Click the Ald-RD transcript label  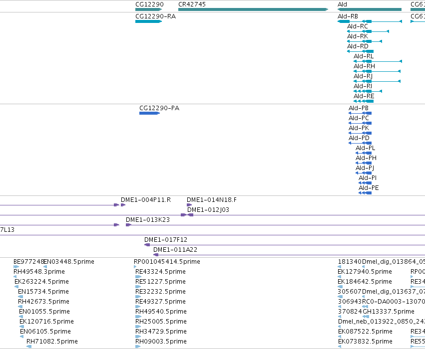point(358,46)
